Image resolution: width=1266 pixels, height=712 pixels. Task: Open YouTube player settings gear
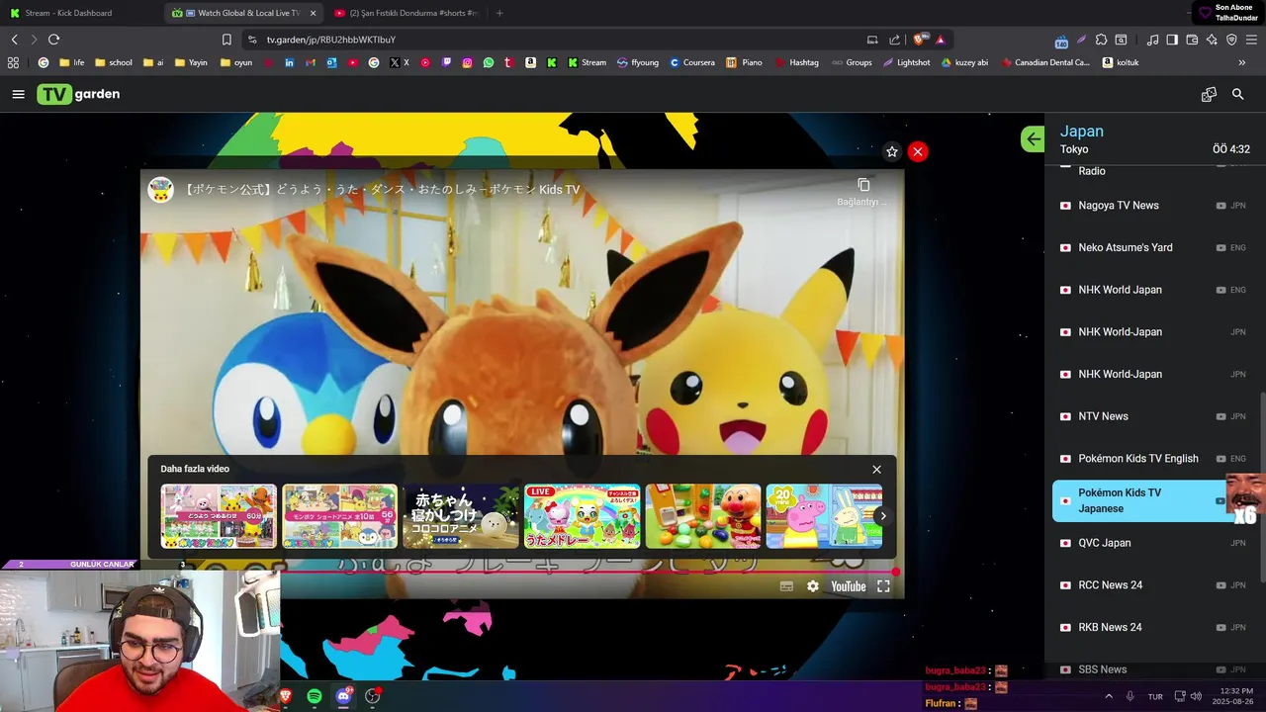pyautogui.click(x=813, y=586)
